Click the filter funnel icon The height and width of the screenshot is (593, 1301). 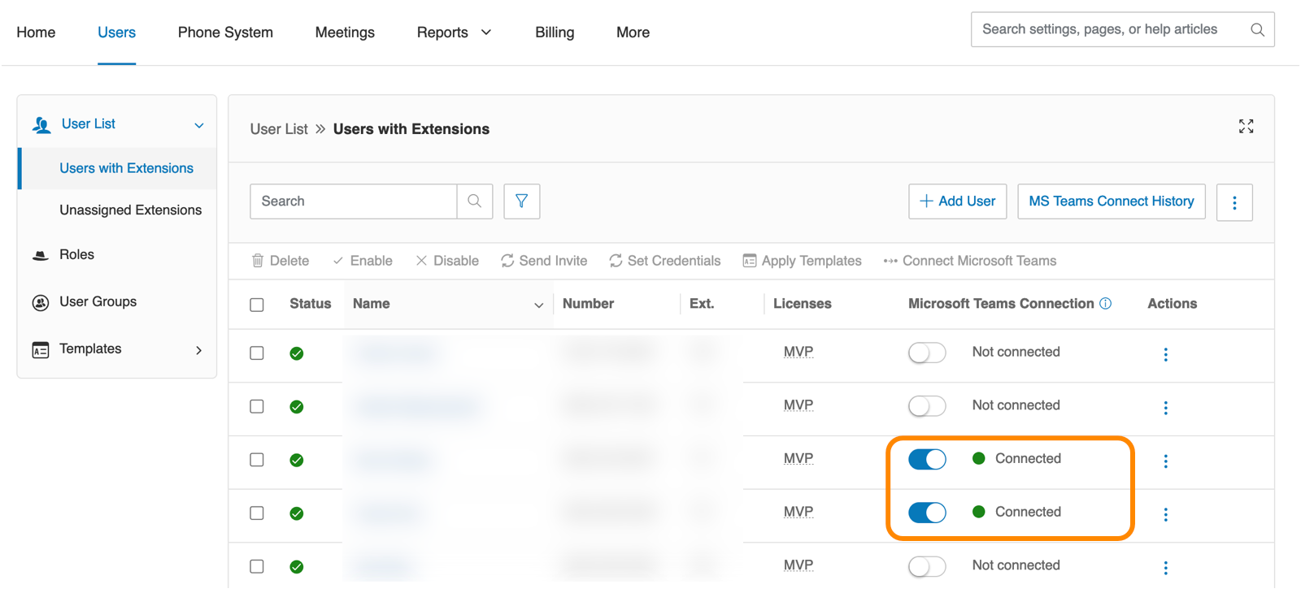coord(522,201)
